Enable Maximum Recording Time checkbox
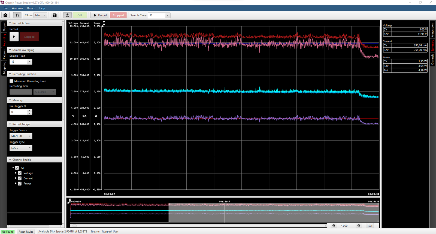 pos(11,81)
